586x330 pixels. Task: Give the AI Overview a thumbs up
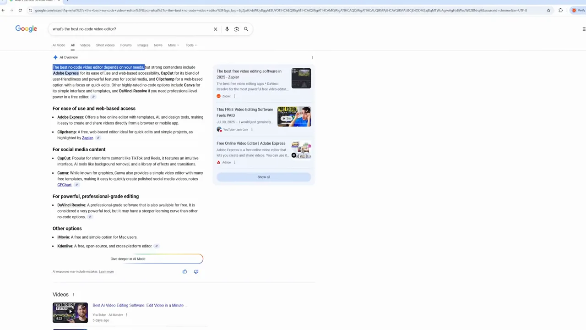[184, 272]
